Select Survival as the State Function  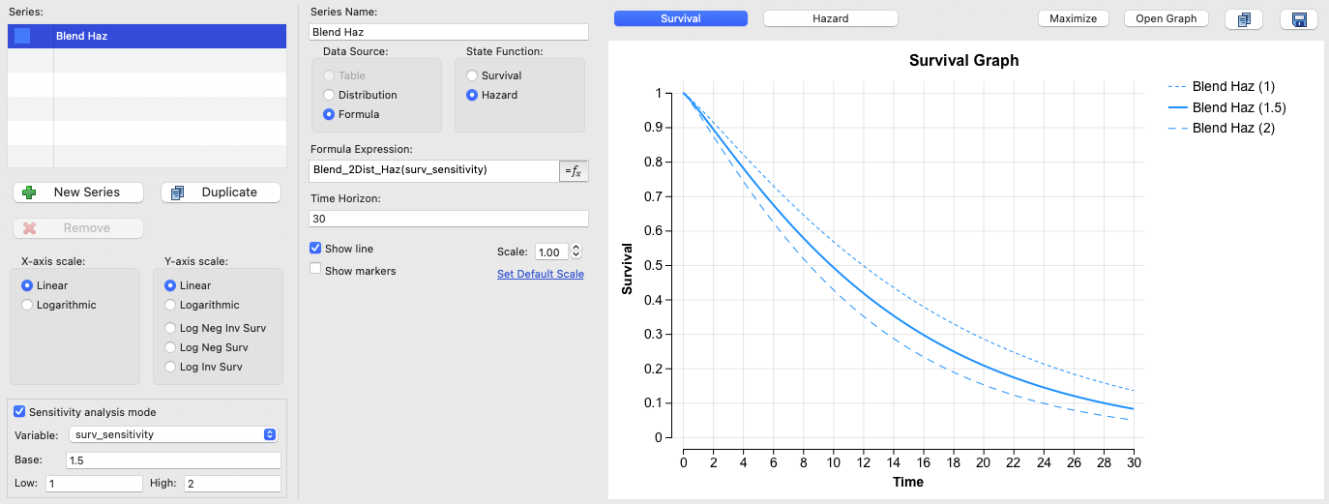(472, 75)
